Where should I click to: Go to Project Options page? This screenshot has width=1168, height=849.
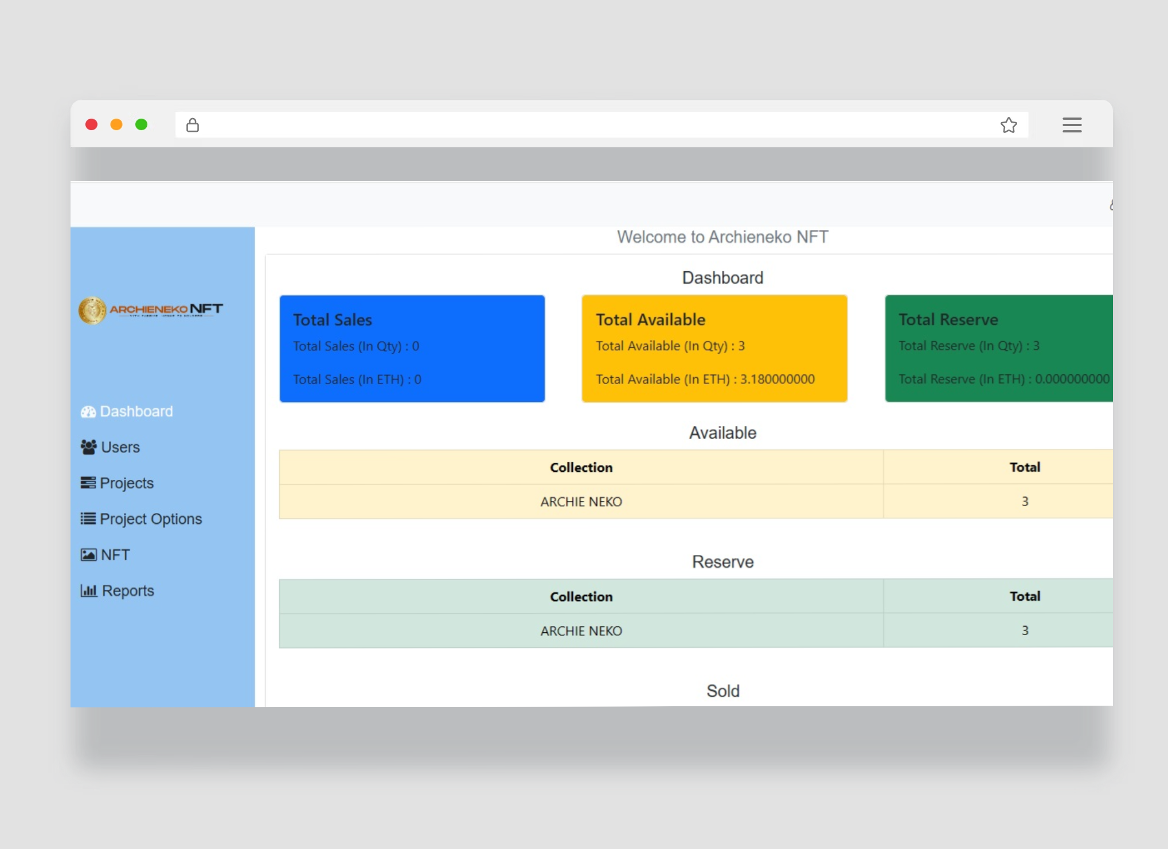coord(151,519)
